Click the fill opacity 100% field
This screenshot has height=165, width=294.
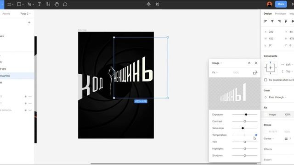click(288, 115)
